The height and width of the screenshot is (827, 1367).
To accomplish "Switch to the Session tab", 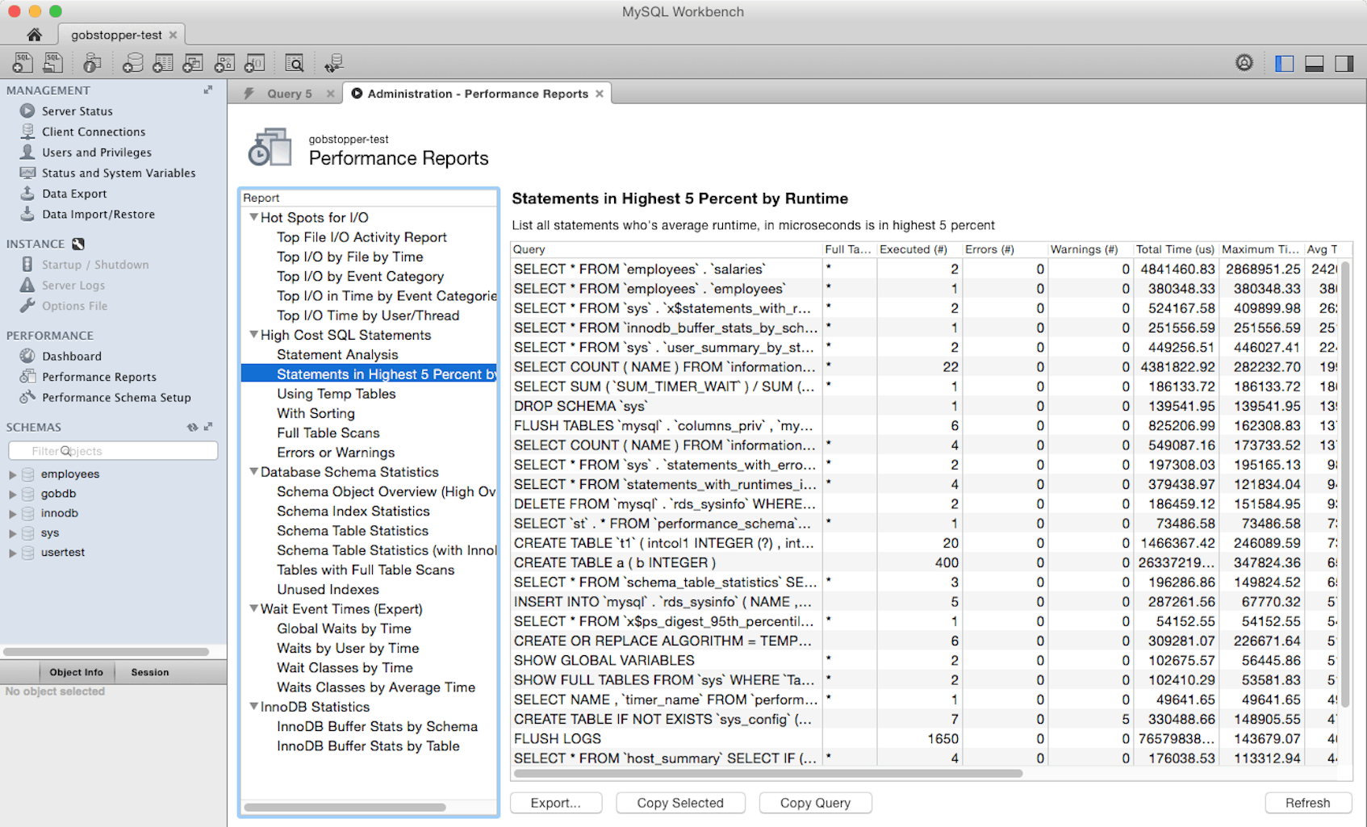I will 150,672.
